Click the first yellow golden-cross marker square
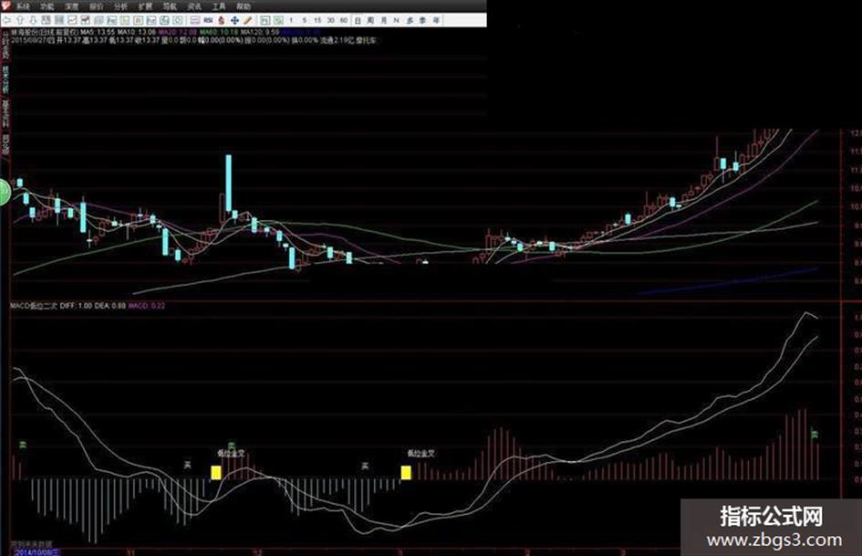This screenshot has width=862, height=556. click(216, 472)
